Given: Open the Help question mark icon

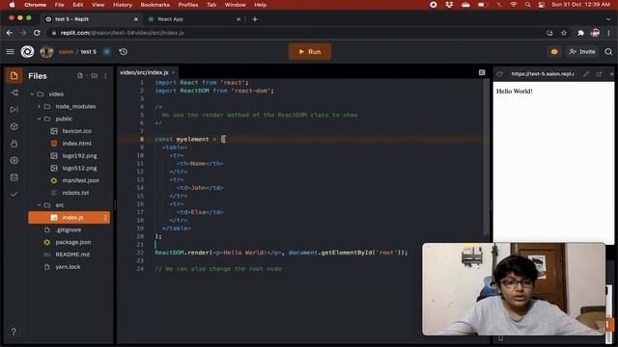Looking at the screenshot, I should point(14,332).
